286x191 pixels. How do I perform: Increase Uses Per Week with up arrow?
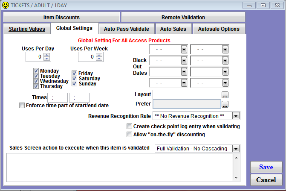(x=99, y=55)
